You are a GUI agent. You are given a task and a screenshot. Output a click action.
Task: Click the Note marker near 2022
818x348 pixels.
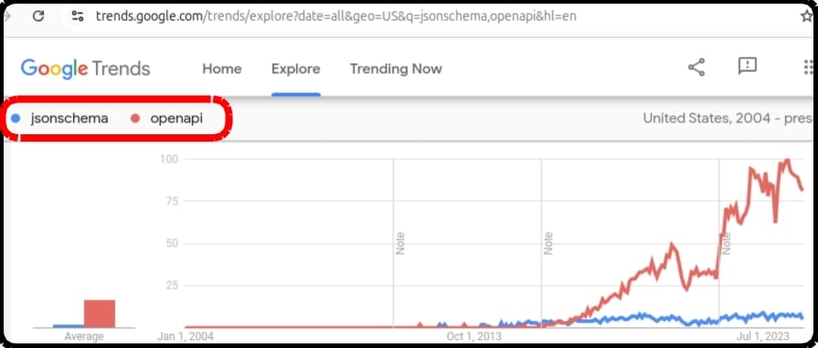point(727,243)
